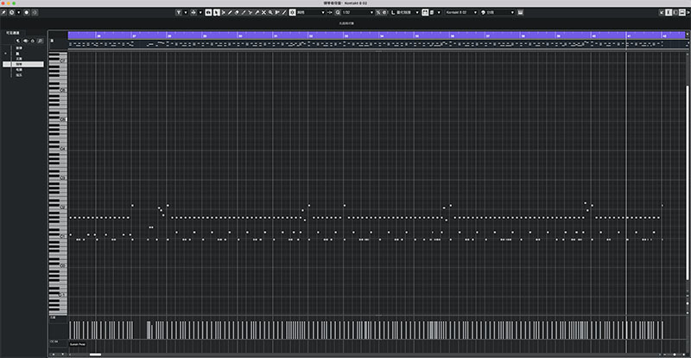Click the keyboard icon at toolbar end

point(521,12)
